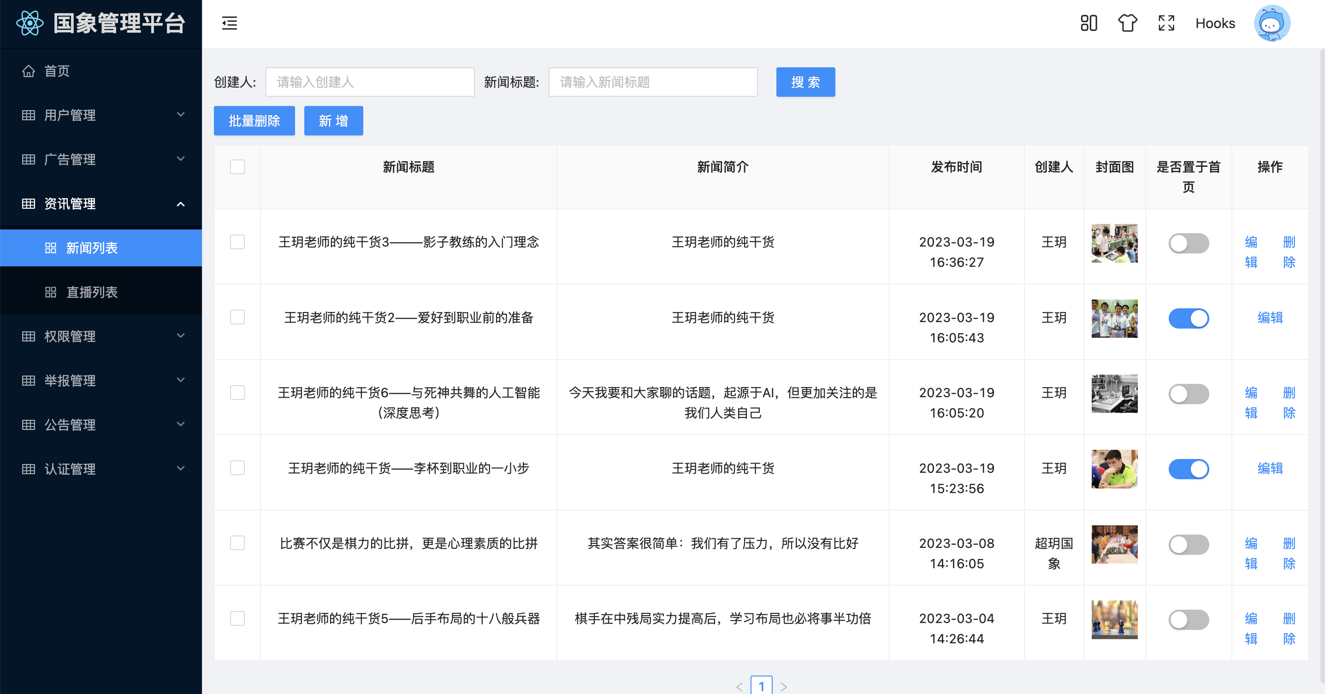Click the React logo beside 国象管理平台
The image size is (1325, 694).
[x=30, y=23]
